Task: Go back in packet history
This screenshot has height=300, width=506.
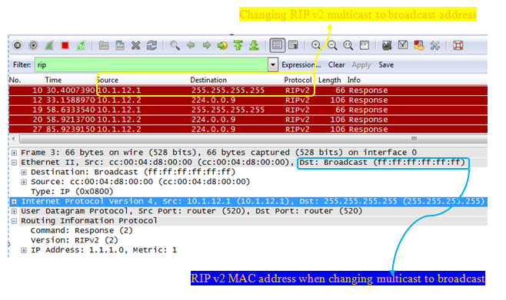Action: click(x=191, y=45)
